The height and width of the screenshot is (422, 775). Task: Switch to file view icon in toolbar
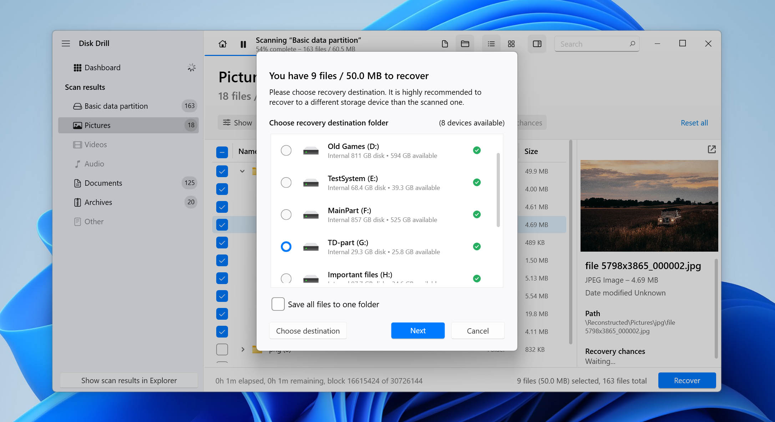click(445, 44)
